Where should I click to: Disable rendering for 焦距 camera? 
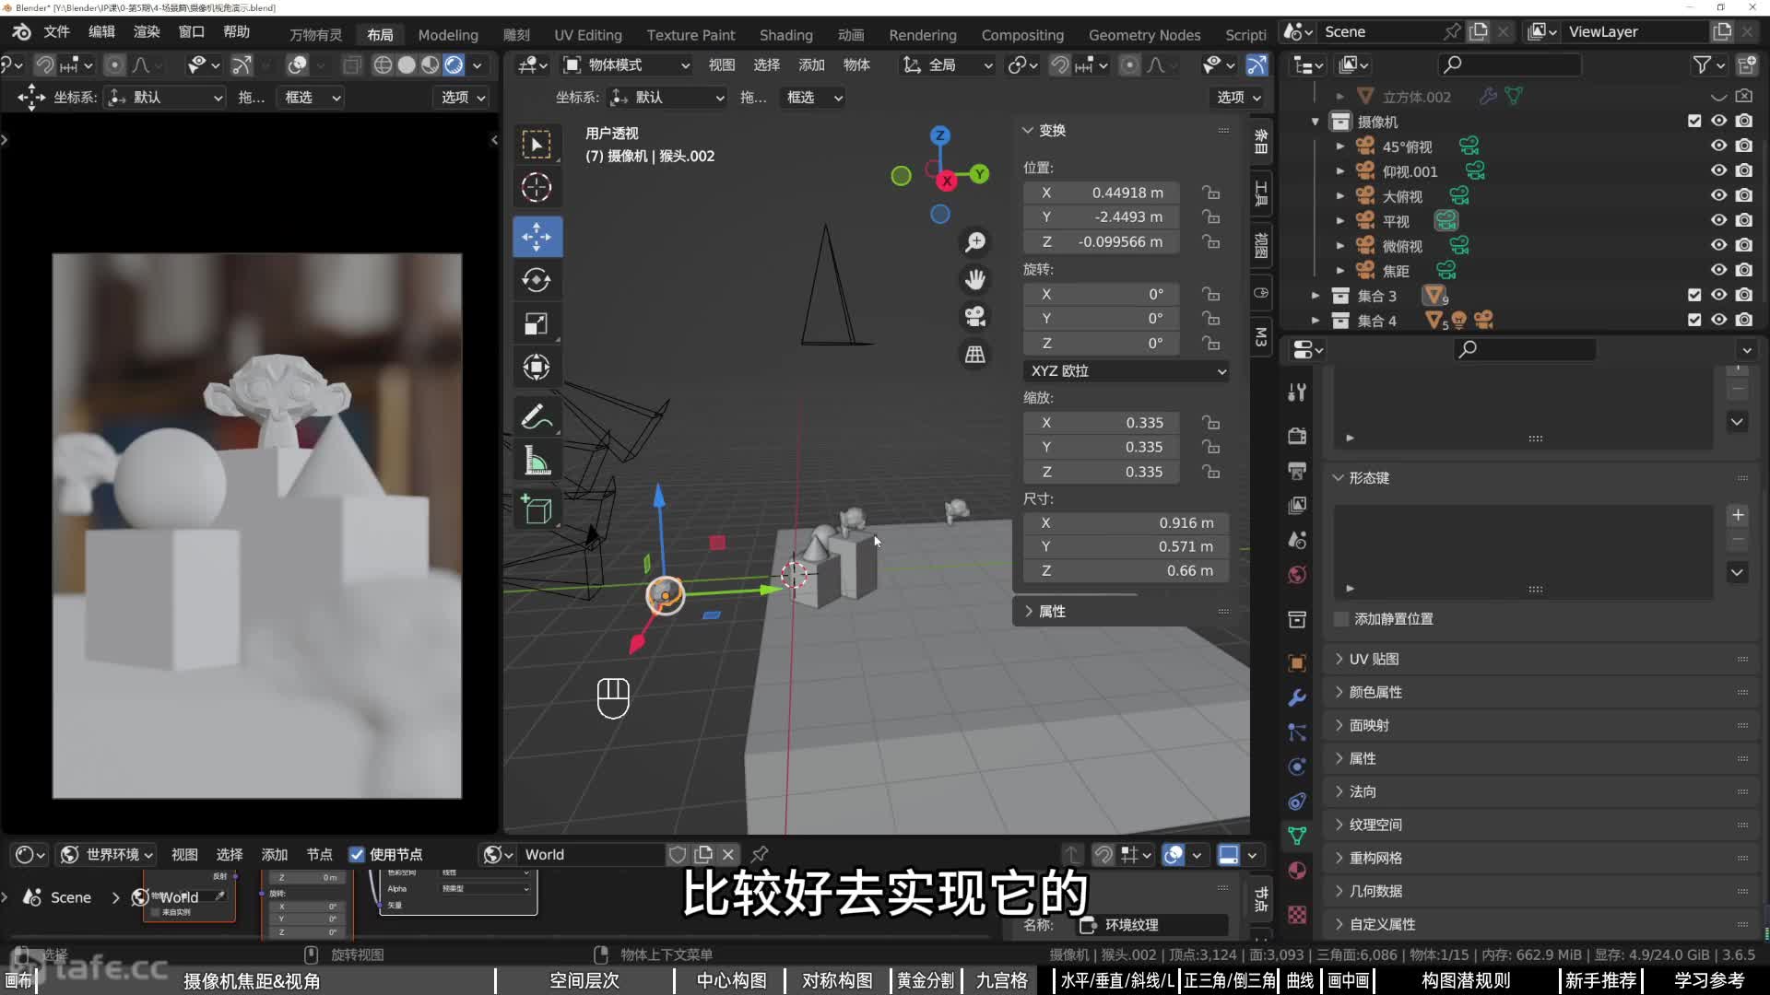point(1744,270)
